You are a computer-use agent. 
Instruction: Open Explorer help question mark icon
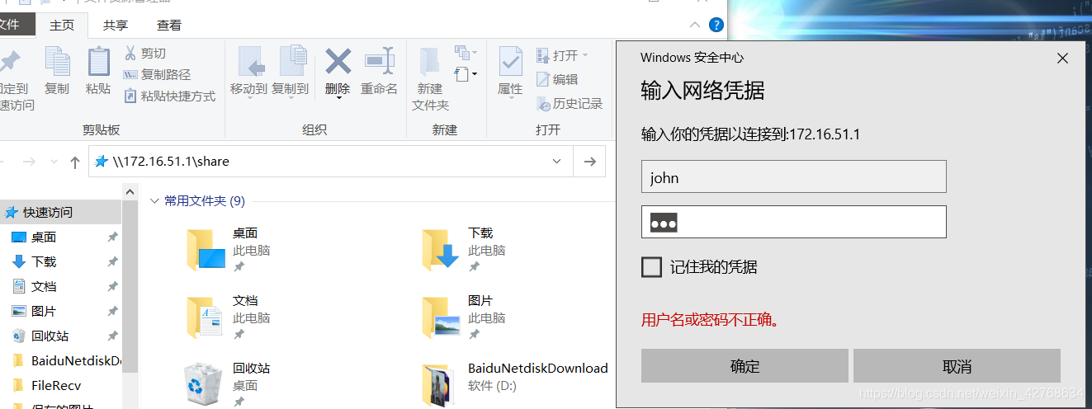tap(716, 26)
